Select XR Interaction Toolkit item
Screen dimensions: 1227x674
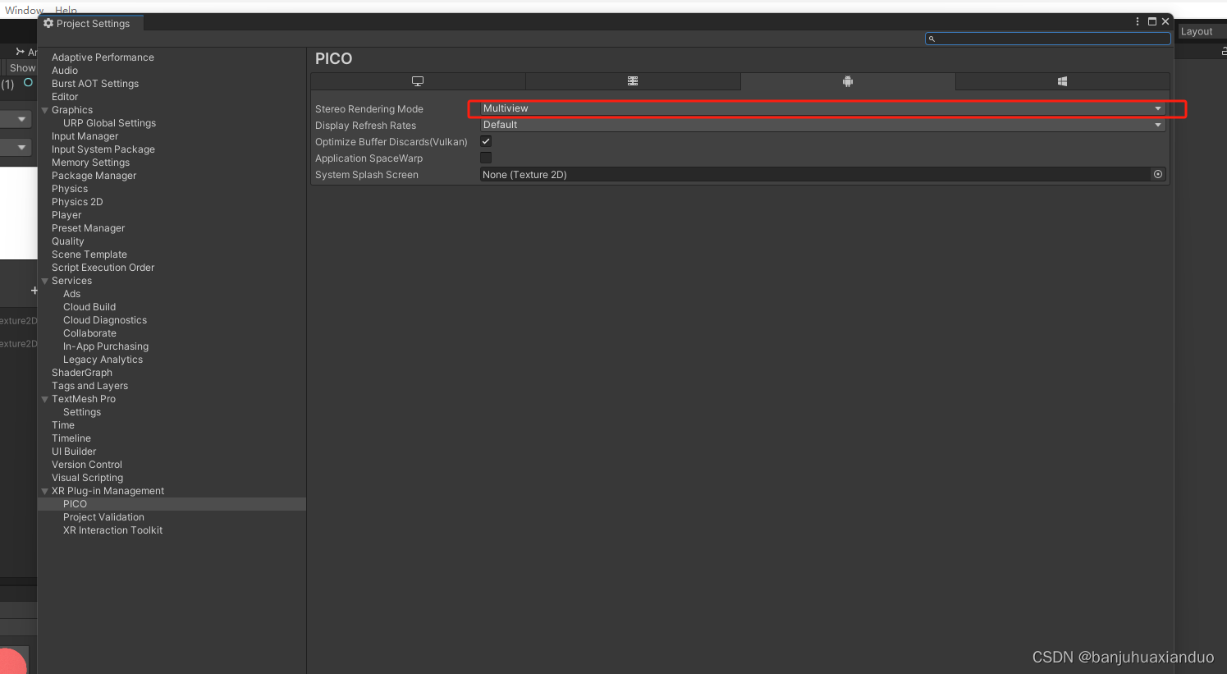click(112, 530)
